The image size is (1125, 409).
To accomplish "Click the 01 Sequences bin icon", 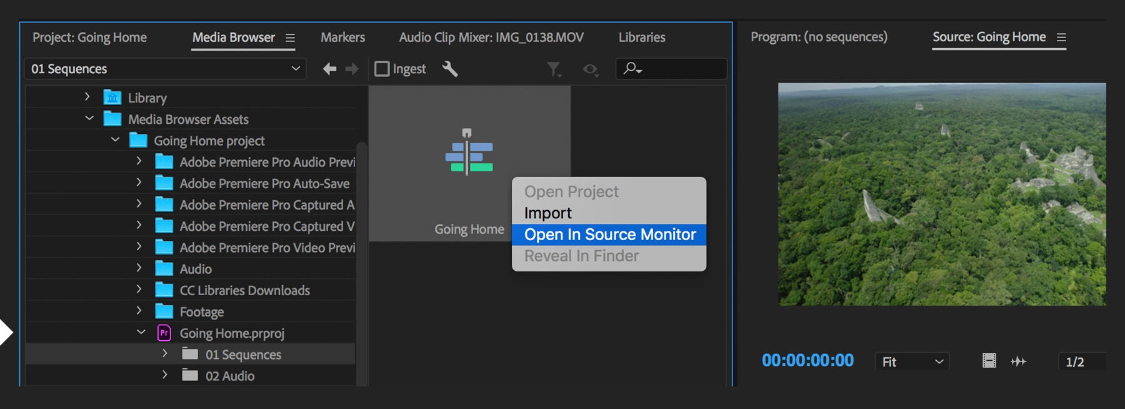I will click(x=190, y=355).
